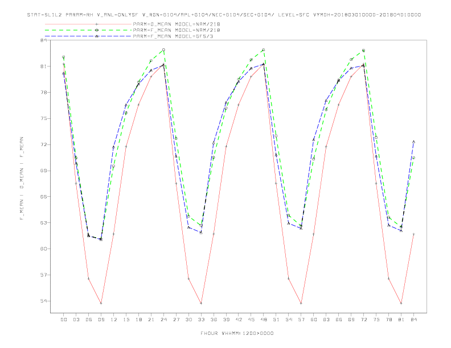Click the chart title starting with STAT=SL1L2
This screenshot has height=348, width=451.
click(x=224, y=15)
